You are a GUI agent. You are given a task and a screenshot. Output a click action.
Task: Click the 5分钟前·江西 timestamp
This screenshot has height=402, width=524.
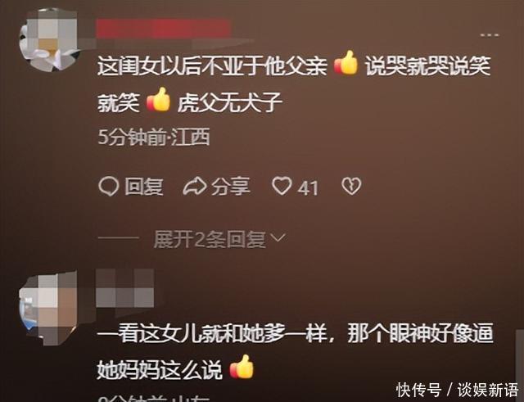(154, 137)
